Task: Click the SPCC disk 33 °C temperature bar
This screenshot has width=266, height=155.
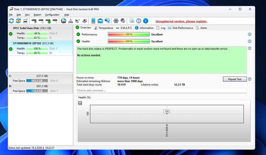Action: [37, 38]
